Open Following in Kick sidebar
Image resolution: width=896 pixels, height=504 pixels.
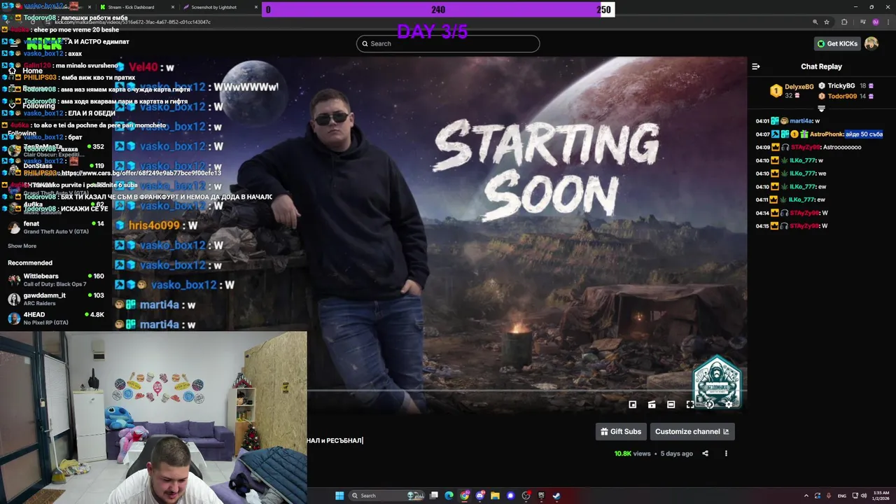tap(32, 106)
